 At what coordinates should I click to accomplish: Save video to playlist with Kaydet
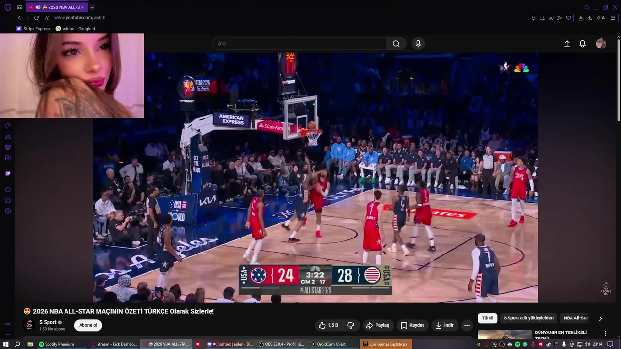click(412, 325)
